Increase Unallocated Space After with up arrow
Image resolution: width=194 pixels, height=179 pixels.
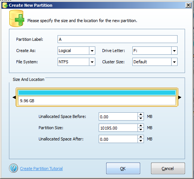[141, 137]
